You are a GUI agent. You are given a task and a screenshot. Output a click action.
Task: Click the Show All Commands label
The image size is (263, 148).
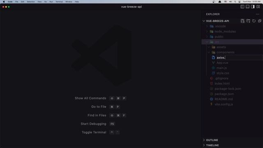pos(90,98)
